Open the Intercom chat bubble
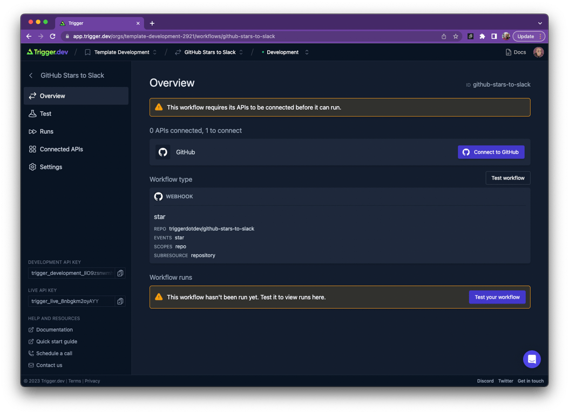Image resolution: width=569 pixels, height=414 pixels. (x=532, y=359)
